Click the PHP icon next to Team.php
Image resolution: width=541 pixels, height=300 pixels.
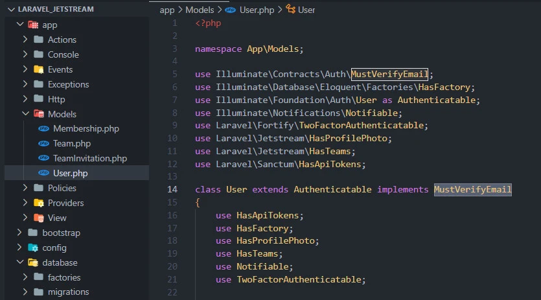click(x=43, y=144)
